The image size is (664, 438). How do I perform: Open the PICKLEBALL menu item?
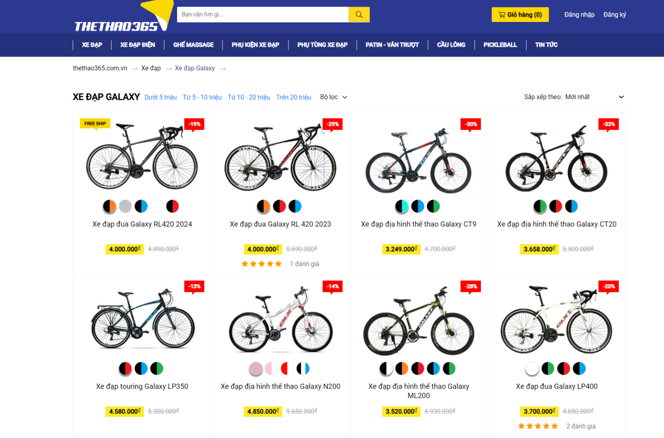(x=500, y=45)
